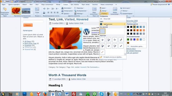The height and width of the screenshot is (96, 172).
Task: Toggle the Show Edit checkbox
Action: pos(101,19)
